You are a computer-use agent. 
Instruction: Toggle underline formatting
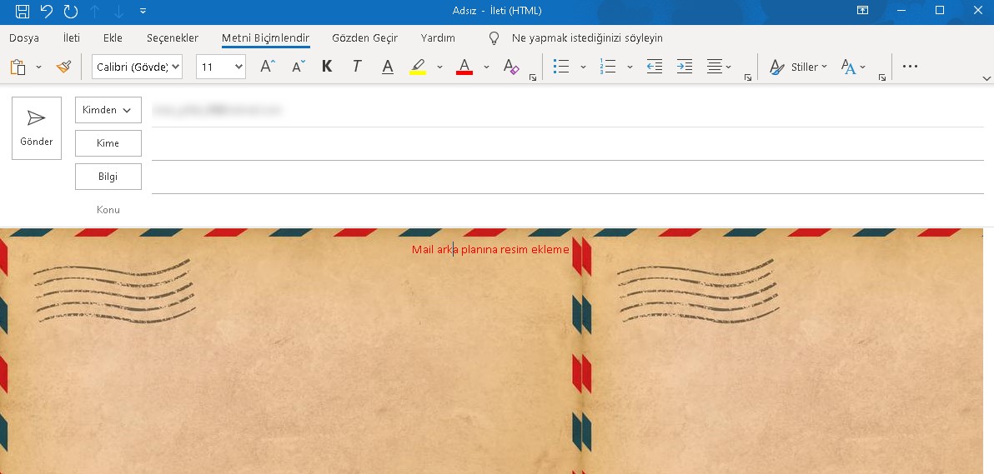click(387, 67)
